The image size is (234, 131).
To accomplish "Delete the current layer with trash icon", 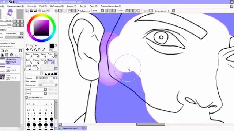I will click(11, 55).
